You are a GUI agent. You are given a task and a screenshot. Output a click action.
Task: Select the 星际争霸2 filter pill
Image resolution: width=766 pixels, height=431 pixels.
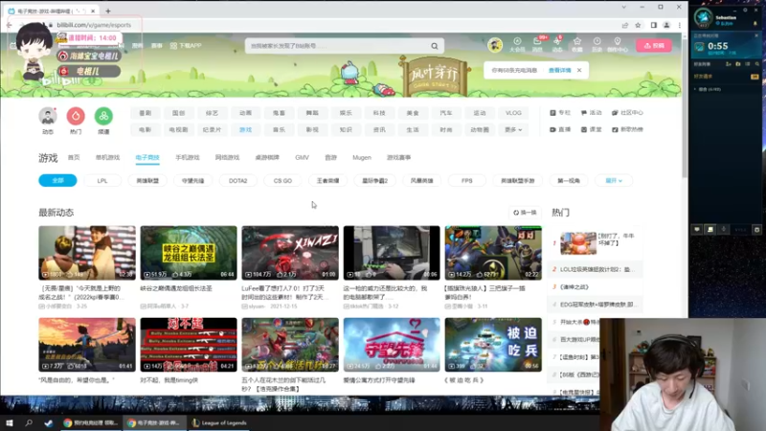point(374,181)
